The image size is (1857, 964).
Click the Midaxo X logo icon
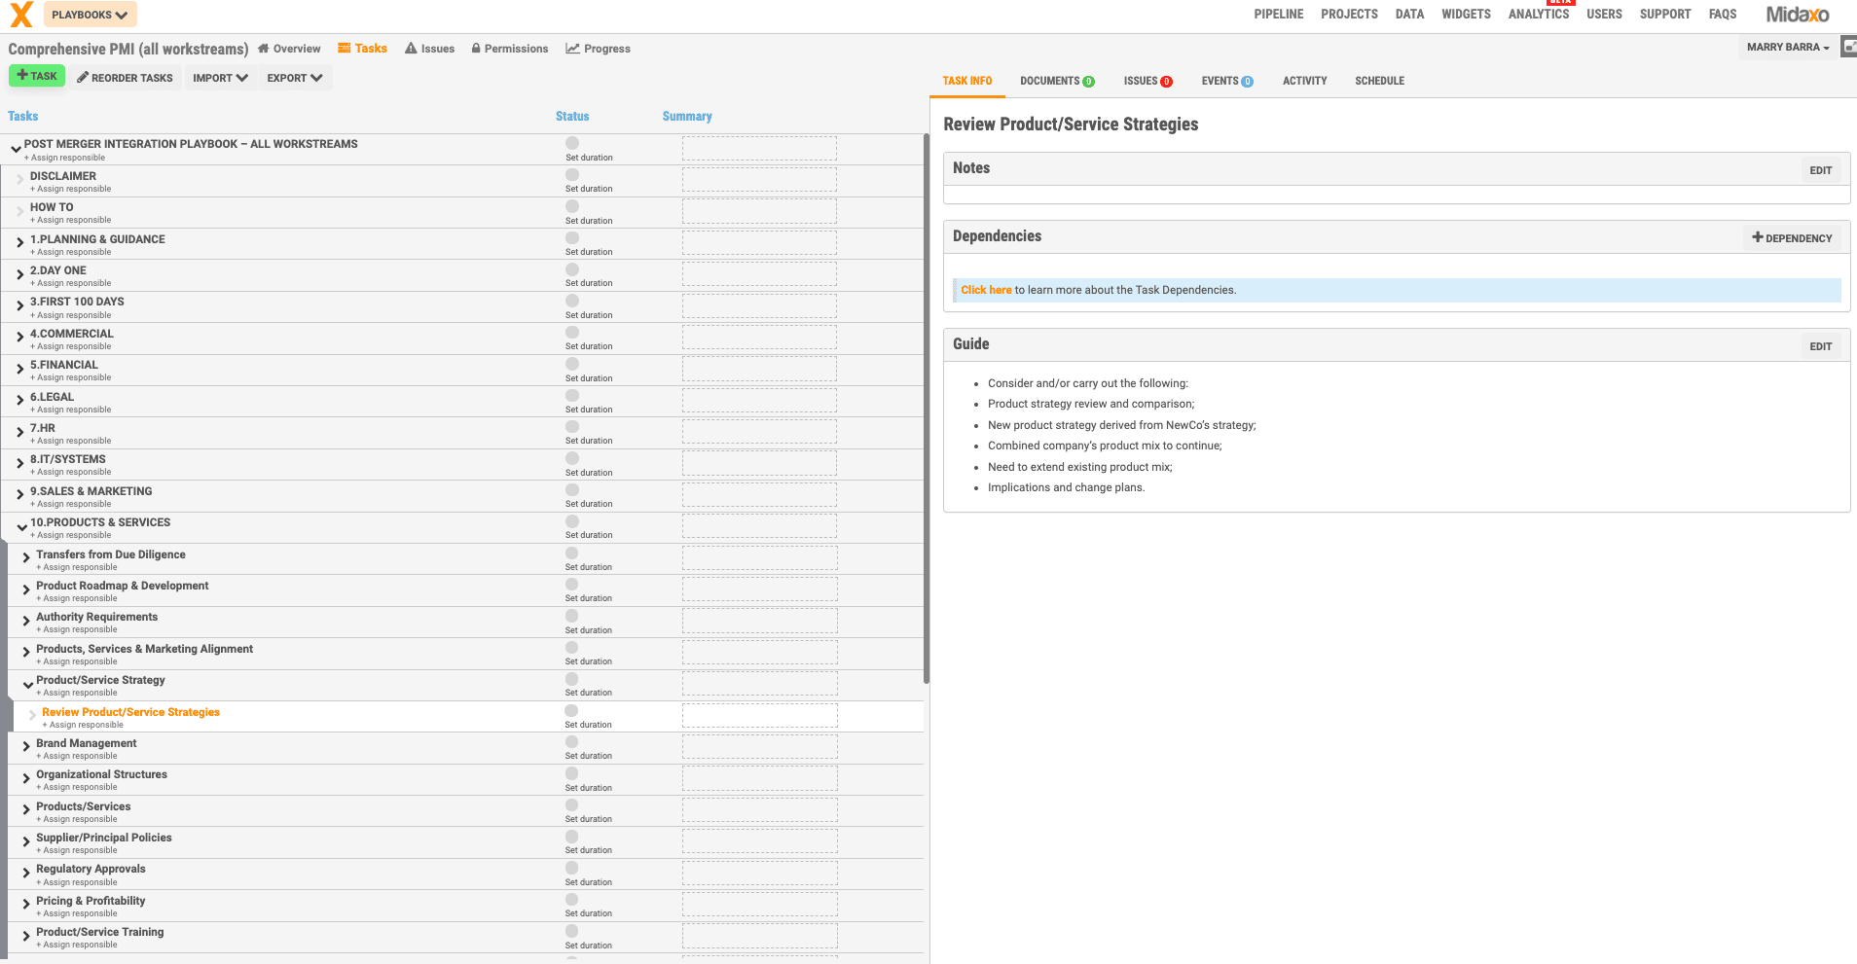21,14
